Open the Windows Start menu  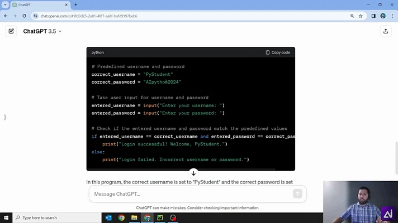6,217
